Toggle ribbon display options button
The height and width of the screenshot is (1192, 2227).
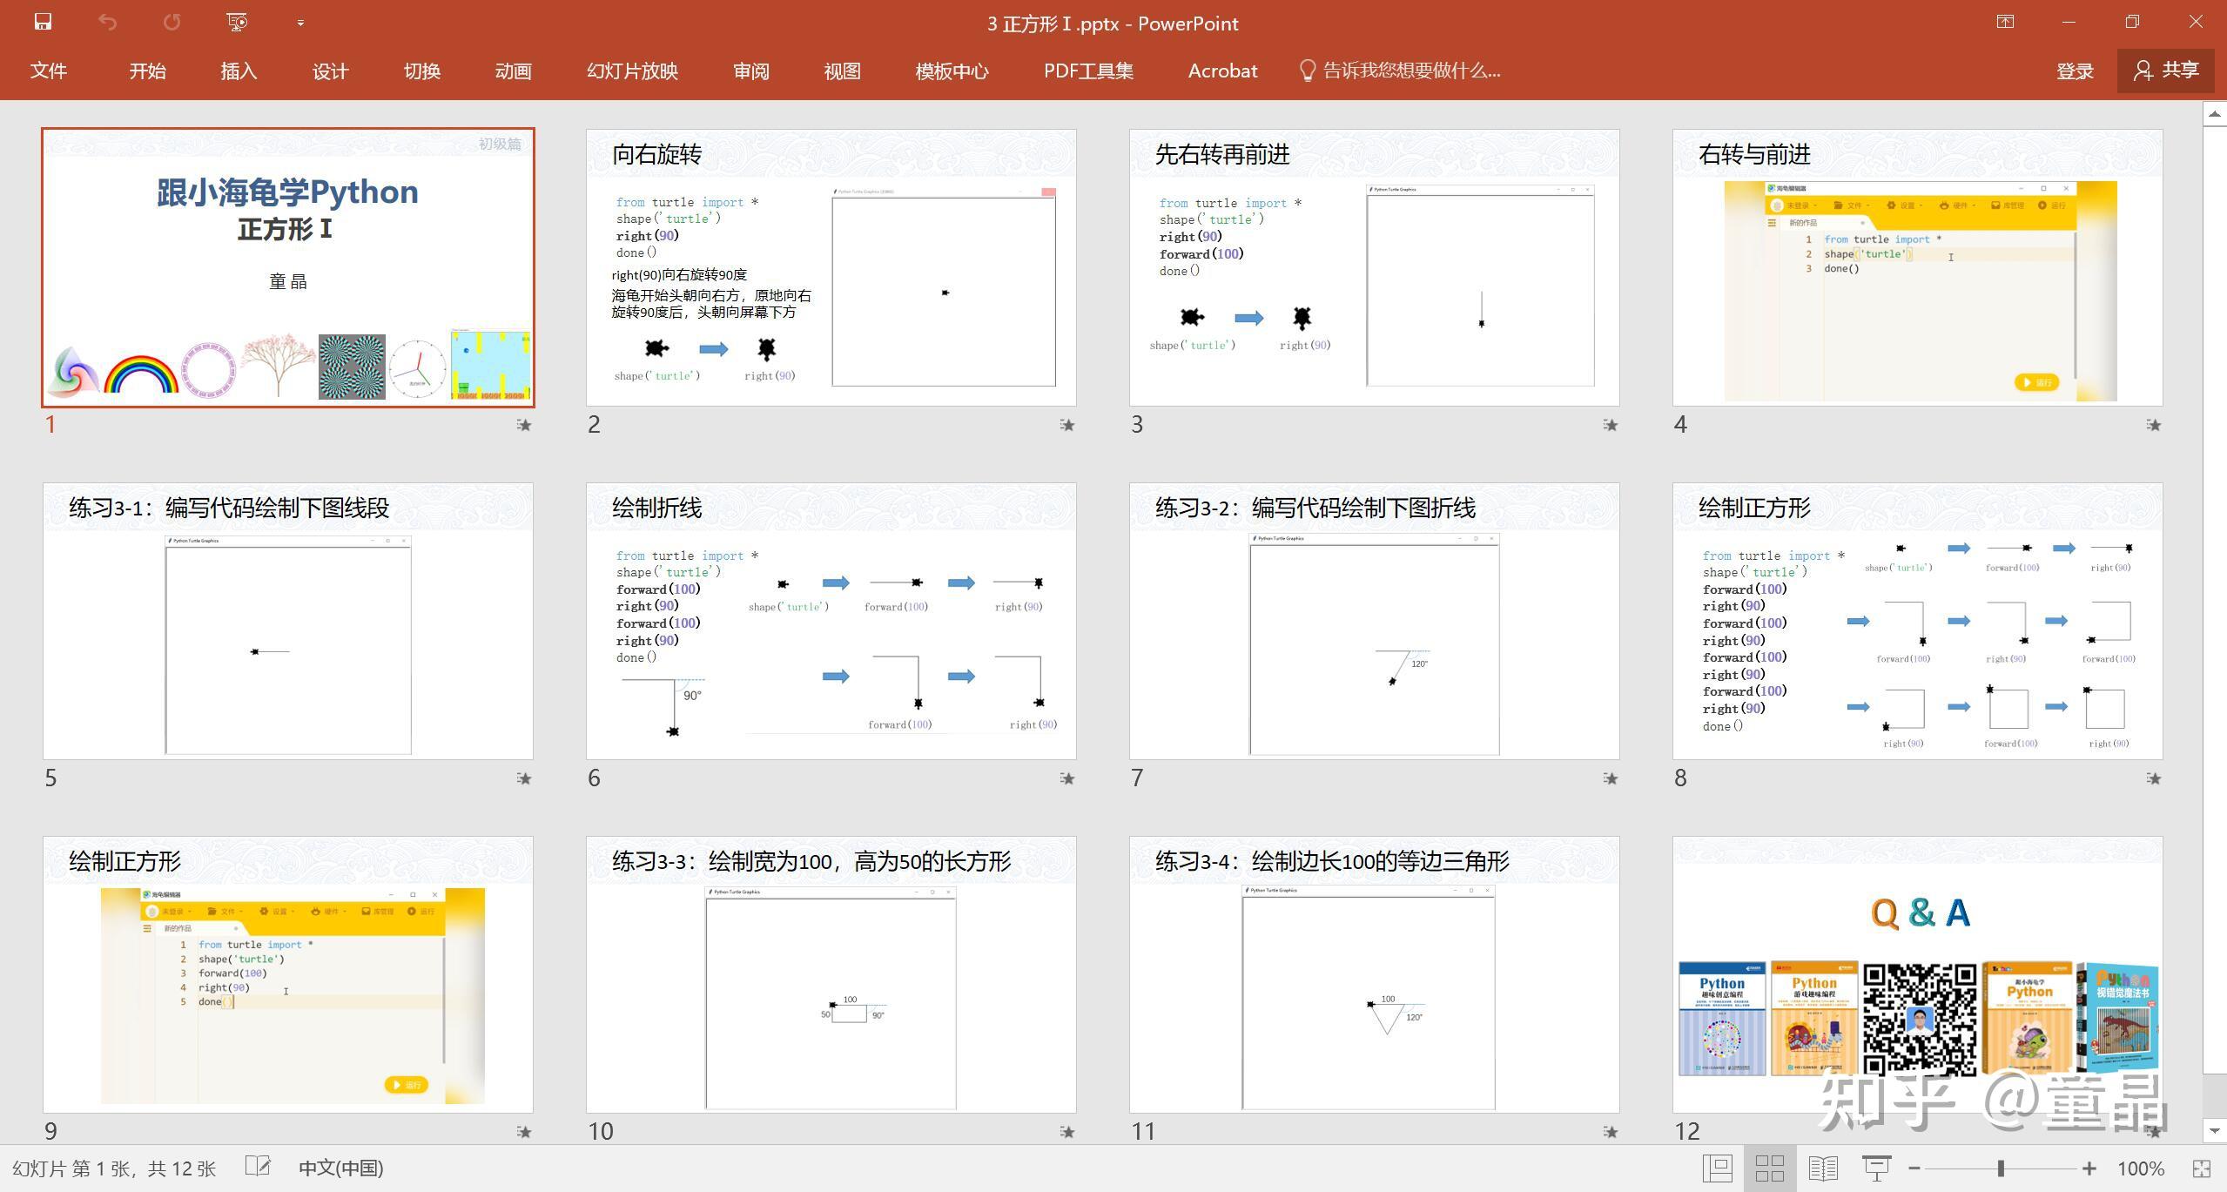(x=2005, y=23)
